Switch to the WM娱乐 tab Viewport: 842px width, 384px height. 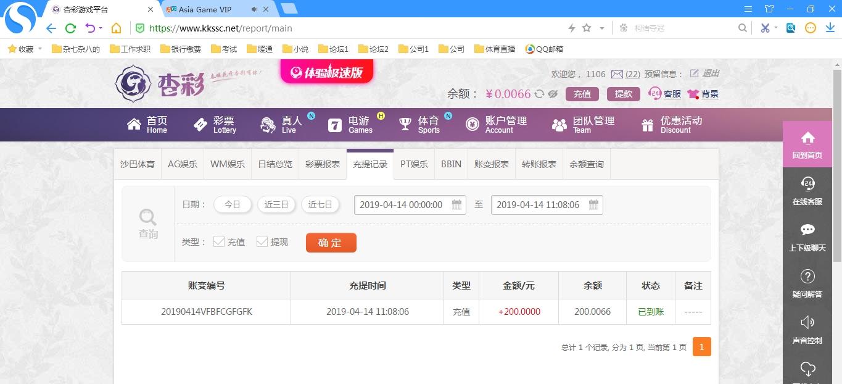228,164
